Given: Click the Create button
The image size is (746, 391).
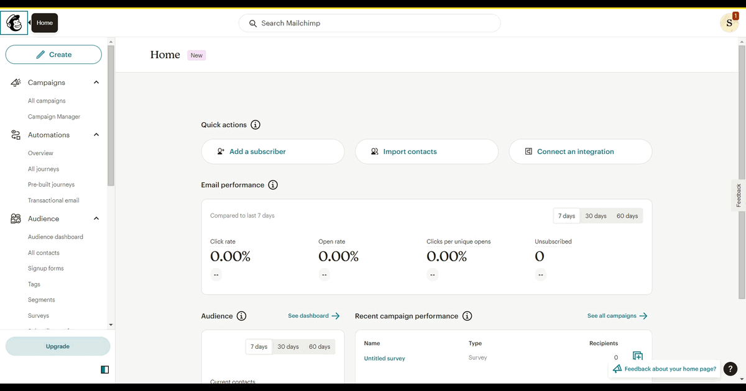Looking at the screenshot, I should pos(53,55).
